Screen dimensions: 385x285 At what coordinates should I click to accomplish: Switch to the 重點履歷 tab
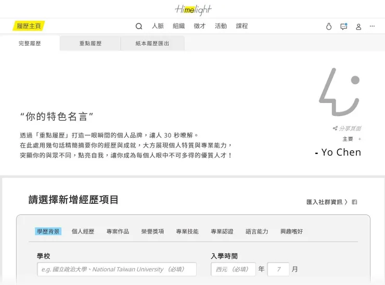[x=90, y=44]
